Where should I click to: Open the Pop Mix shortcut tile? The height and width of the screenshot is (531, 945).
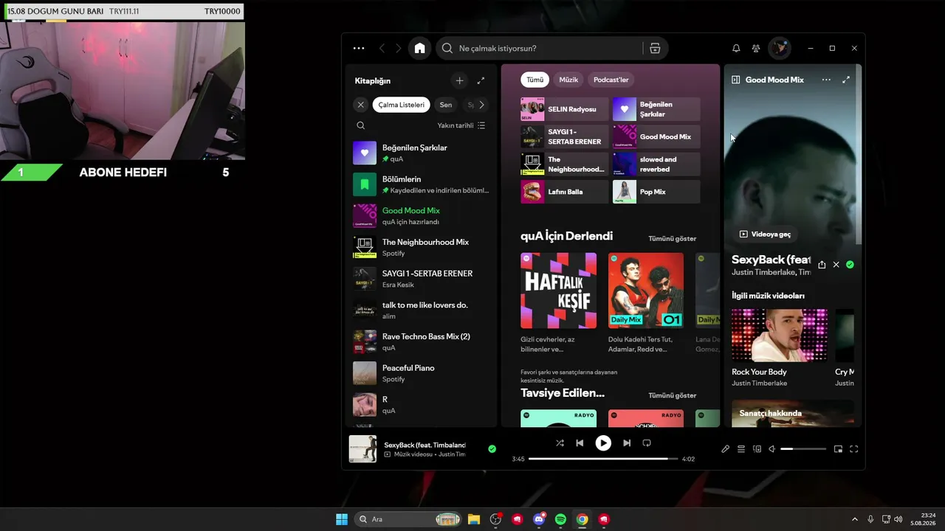[656, 192]
